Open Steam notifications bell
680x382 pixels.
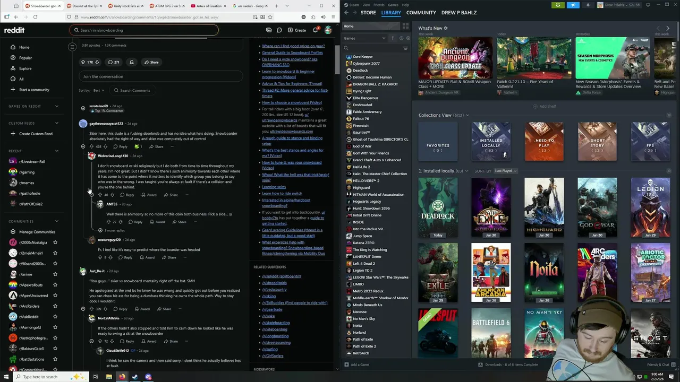point(588,5)
